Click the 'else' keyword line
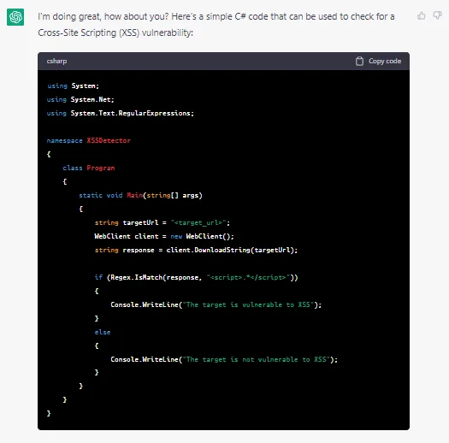This screenshot has width=449, height=443. pos(103,332)
